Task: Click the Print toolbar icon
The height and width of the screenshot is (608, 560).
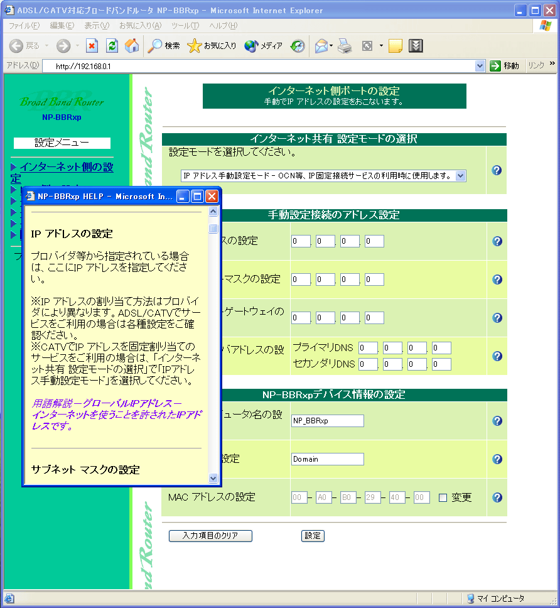Action: click(x=345, y=46)
